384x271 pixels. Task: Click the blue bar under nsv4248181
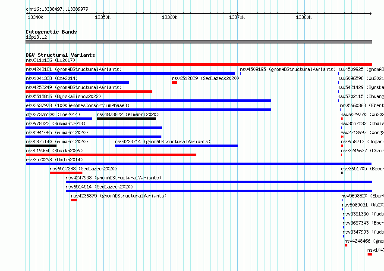130,74
